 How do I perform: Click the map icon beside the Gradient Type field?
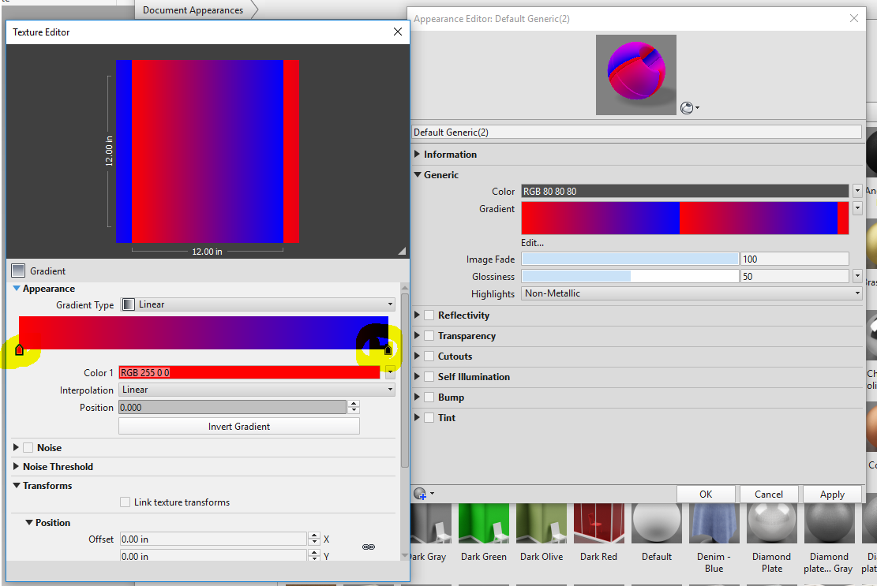pyautogui.click(x=127, y=304)
